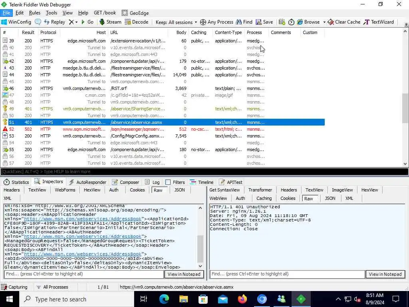Toggle Capturing in the status bar
409x307 pixels.
tap(14, 287)
